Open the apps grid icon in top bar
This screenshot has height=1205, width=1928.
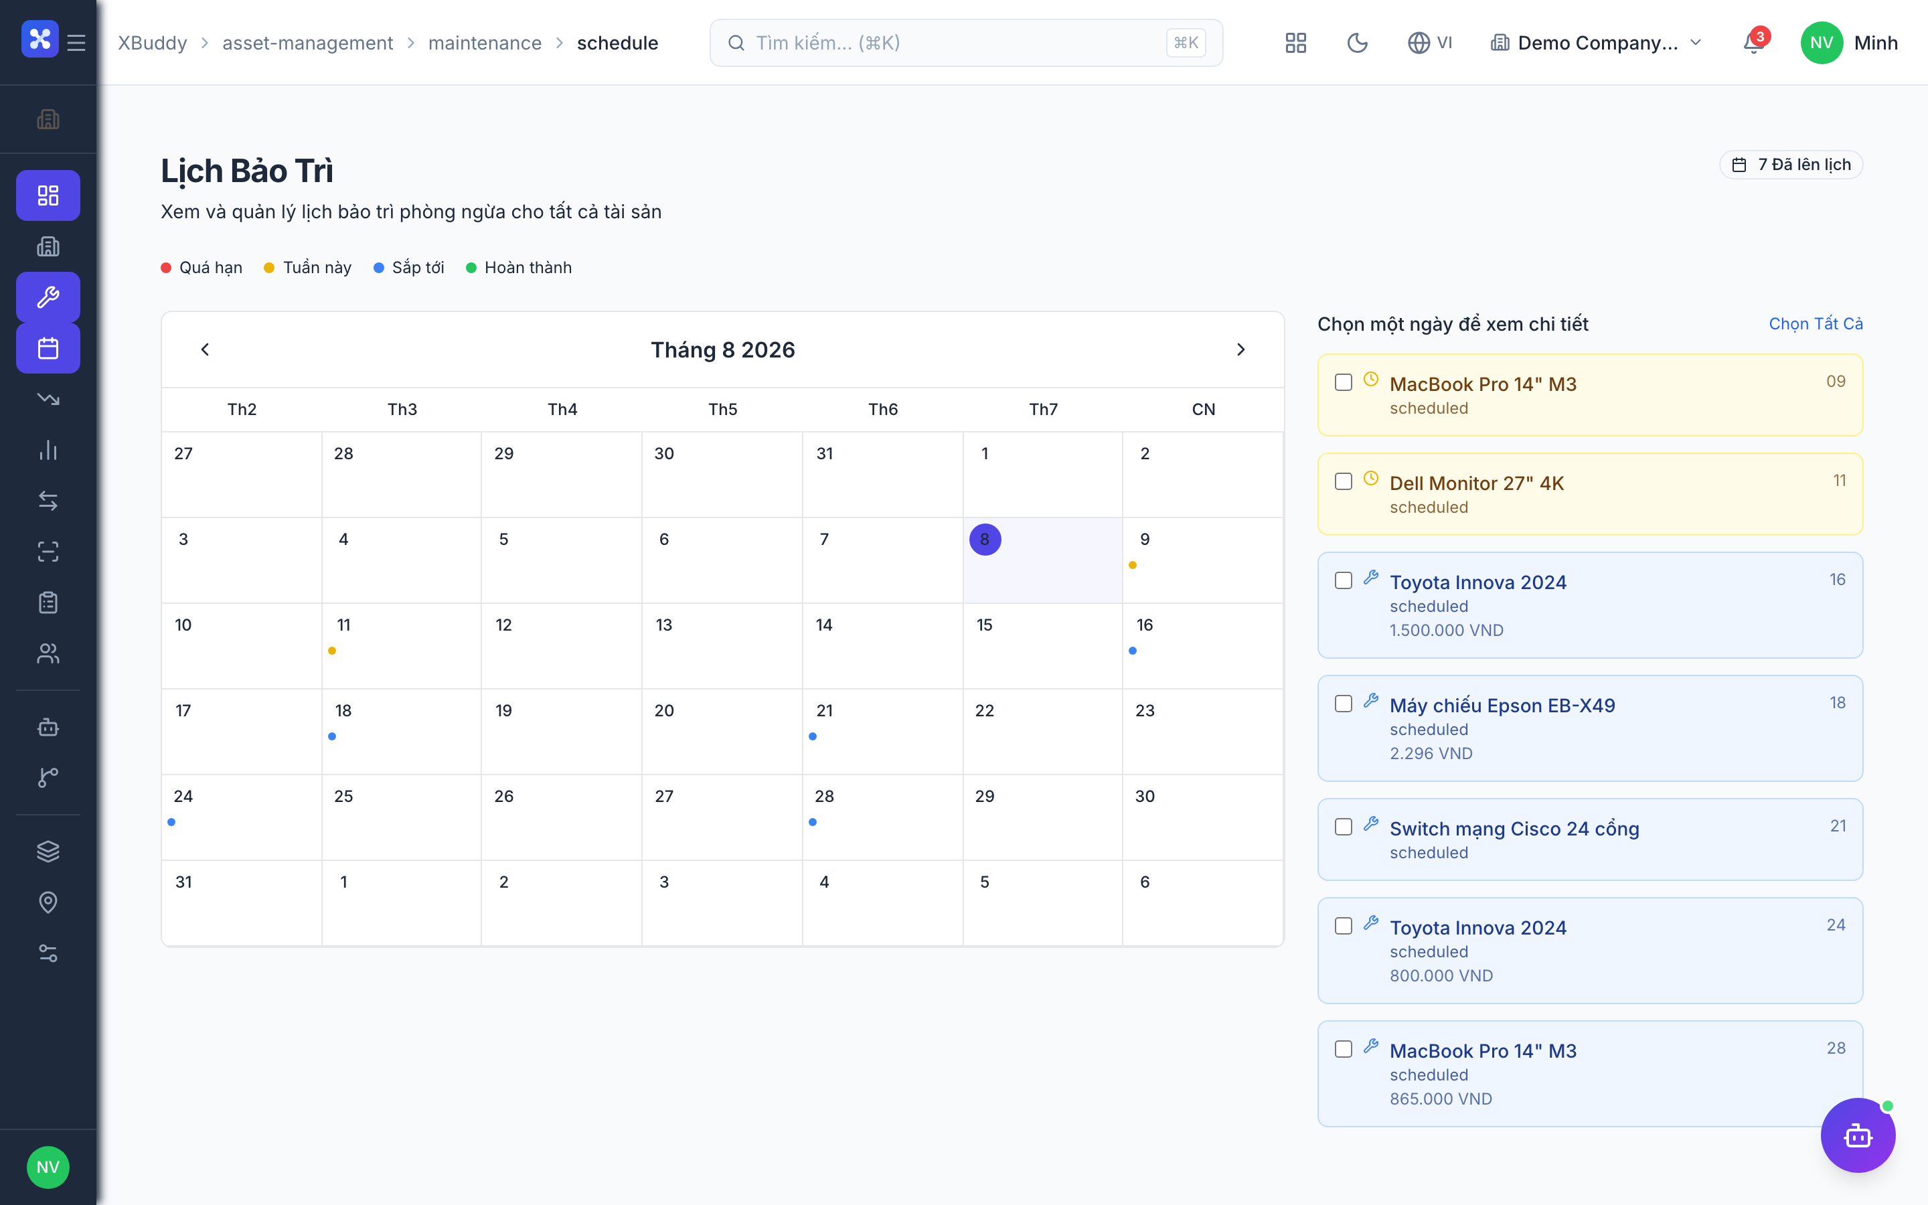click(1296, 43)
